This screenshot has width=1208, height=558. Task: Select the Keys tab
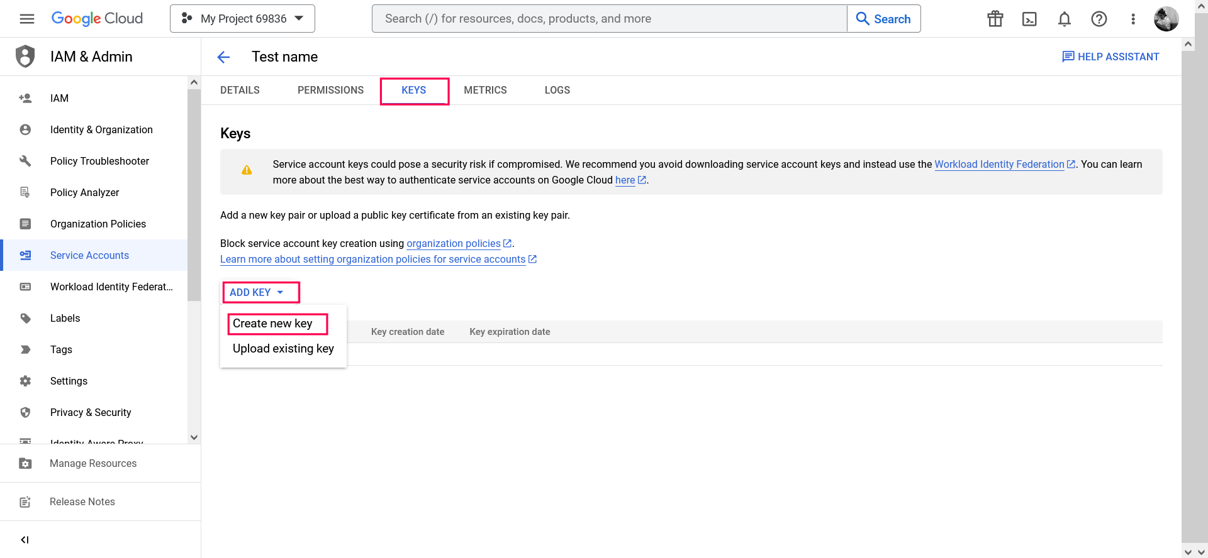(414, 90)
